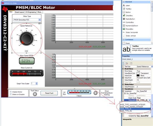Click the Motor Current bar gauge
This screenshot has width=153, height=126.
click(27, 73)
